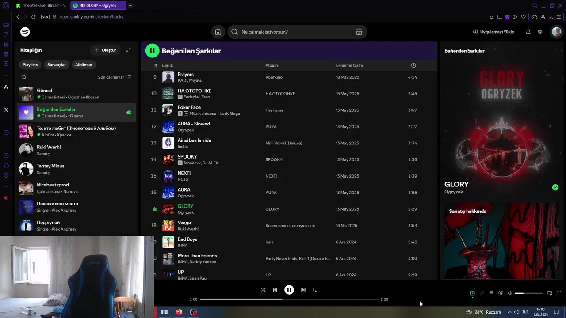This screenshot has height=318, width=566.
Task: Skip to the previous track
Action: [x=275, y=290]
